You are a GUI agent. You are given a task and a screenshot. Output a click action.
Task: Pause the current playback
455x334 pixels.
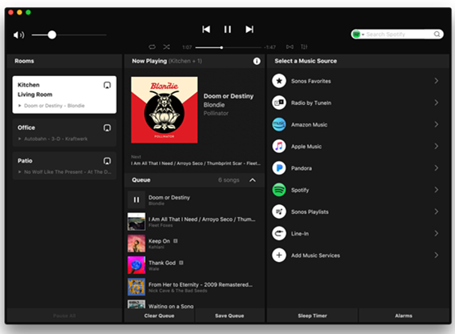228,30
